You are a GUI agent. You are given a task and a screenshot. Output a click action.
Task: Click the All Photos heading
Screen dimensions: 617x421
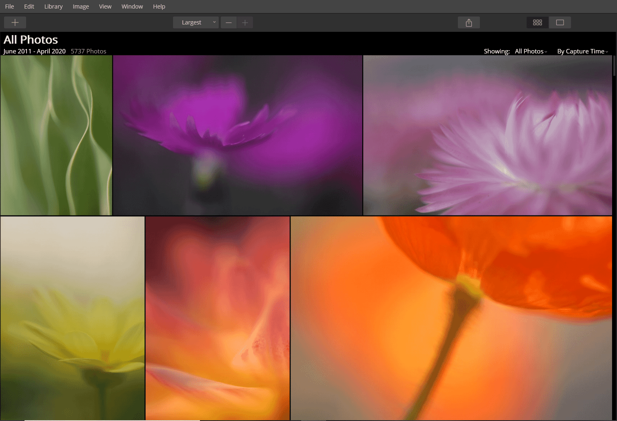[x=31, y=40]
